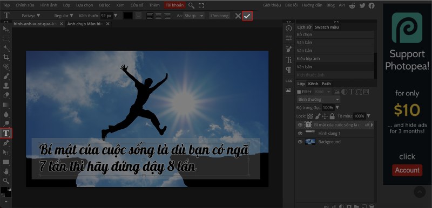Select the Blur droplet tool
Viewport: 432px width, 208px height.
(x=6, y=114)
